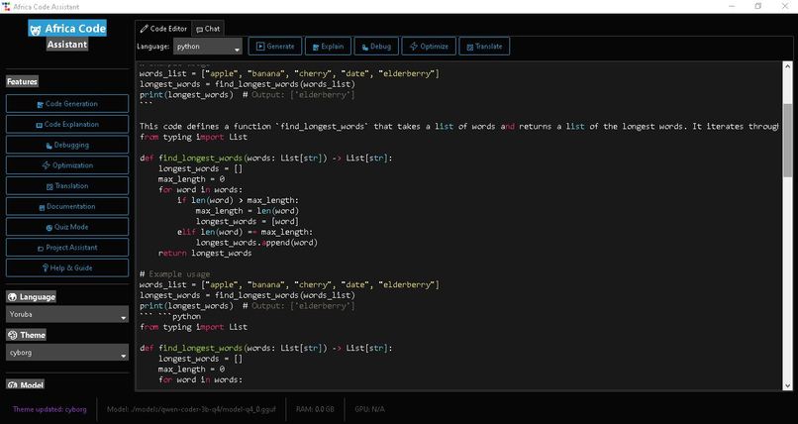
Task: Click the GPU: N/A status entry
Action: 370,409
